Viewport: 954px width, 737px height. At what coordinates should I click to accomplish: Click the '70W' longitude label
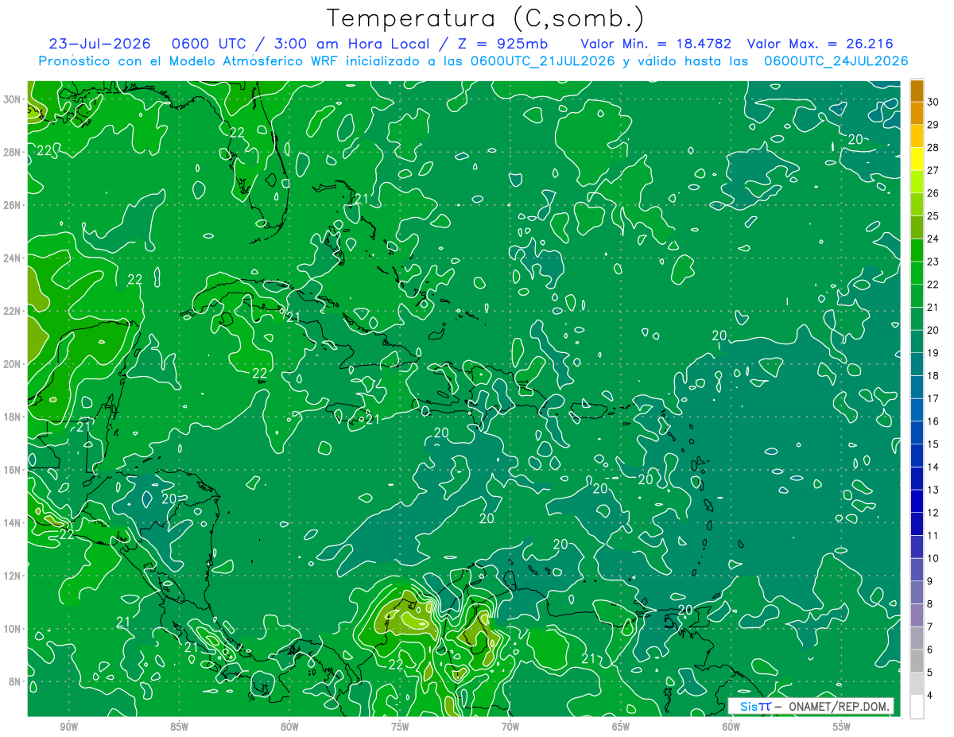[510, 727]
